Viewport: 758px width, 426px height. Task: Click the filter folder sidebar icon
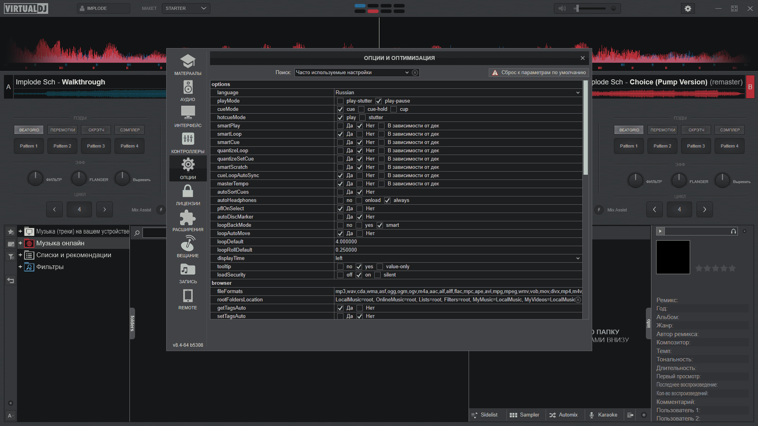click(11, 256)
